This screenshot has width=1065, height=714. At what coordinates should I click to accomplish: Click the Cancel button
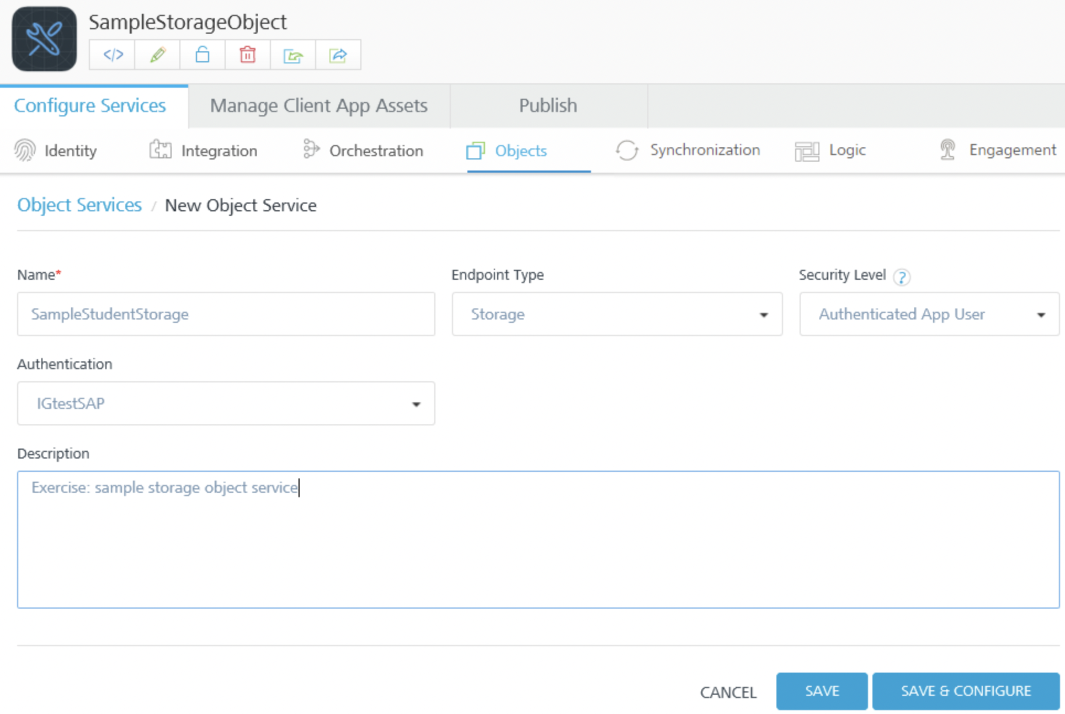[728, 692]
